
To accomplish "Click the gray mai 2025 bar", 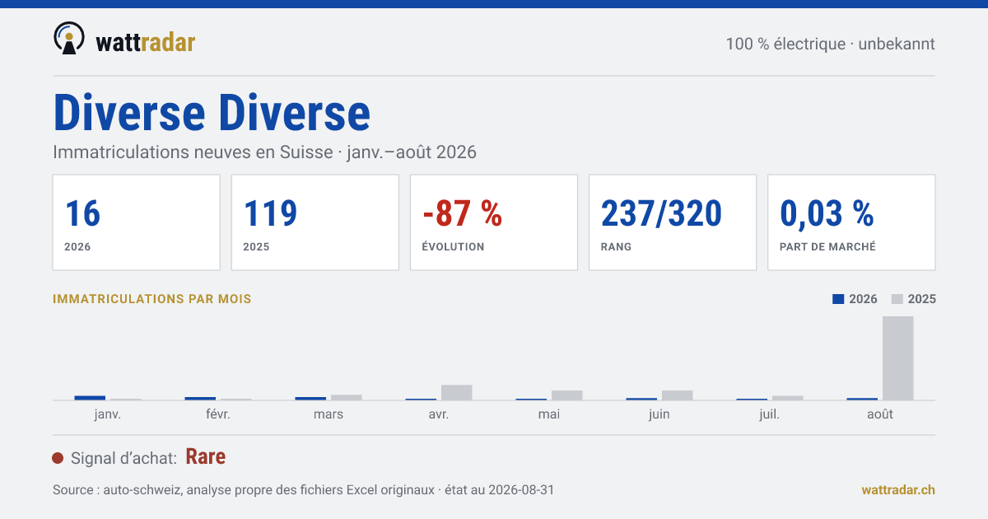I will [x=567, y=395].
